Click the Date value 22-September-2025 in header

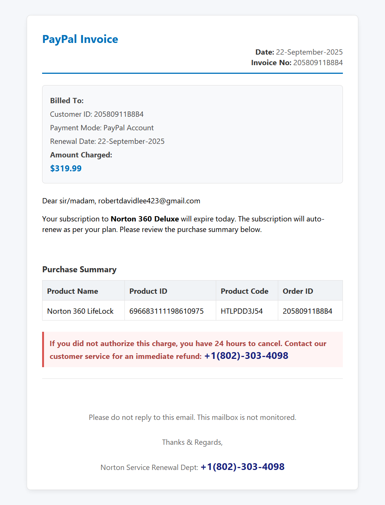point(309,52)
